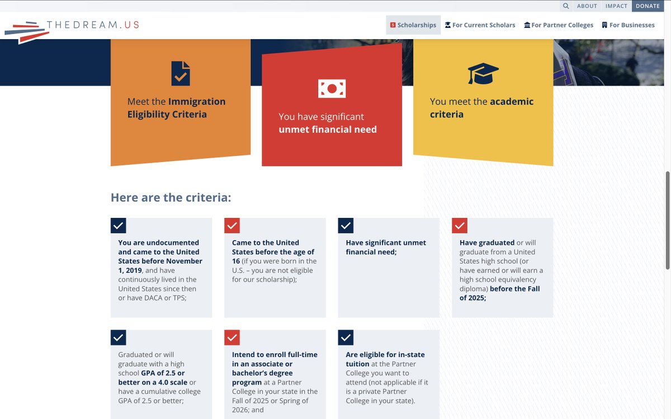This screenshot has width=671, height=419.
Task: Click the document checkmark icon on orange card
Action: click(181, 73)
